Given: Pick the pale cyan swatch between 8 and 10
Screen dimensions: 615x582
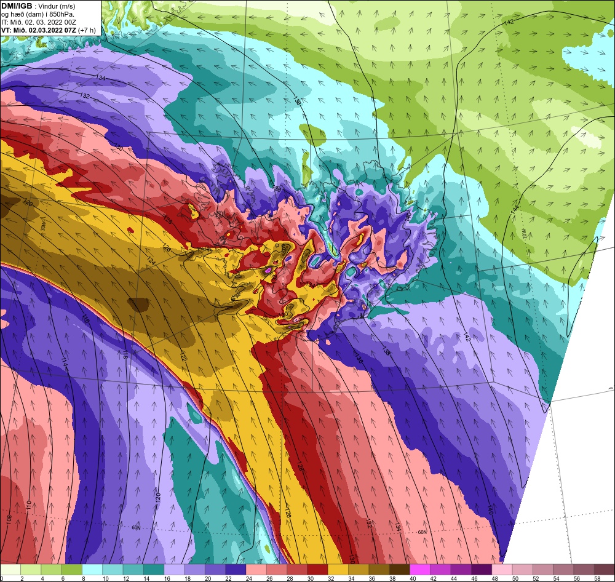Looking at the screenshot, I should [92, 570].
